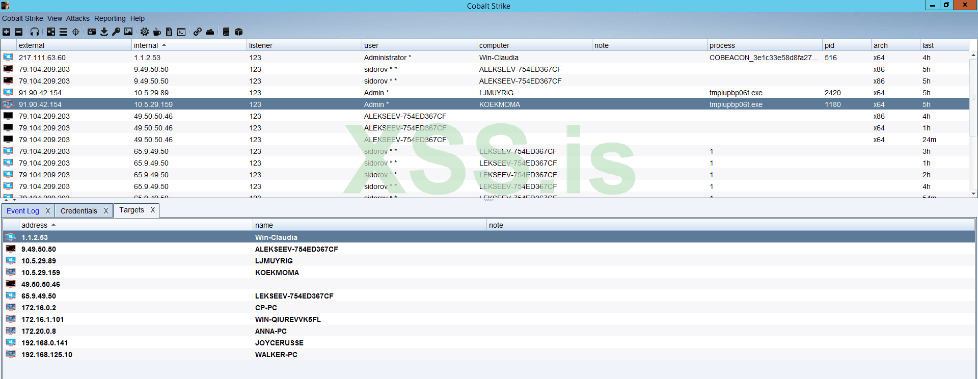978x379 pixels.
Task: Open the Help menu
Action: [x=137, y=18]
